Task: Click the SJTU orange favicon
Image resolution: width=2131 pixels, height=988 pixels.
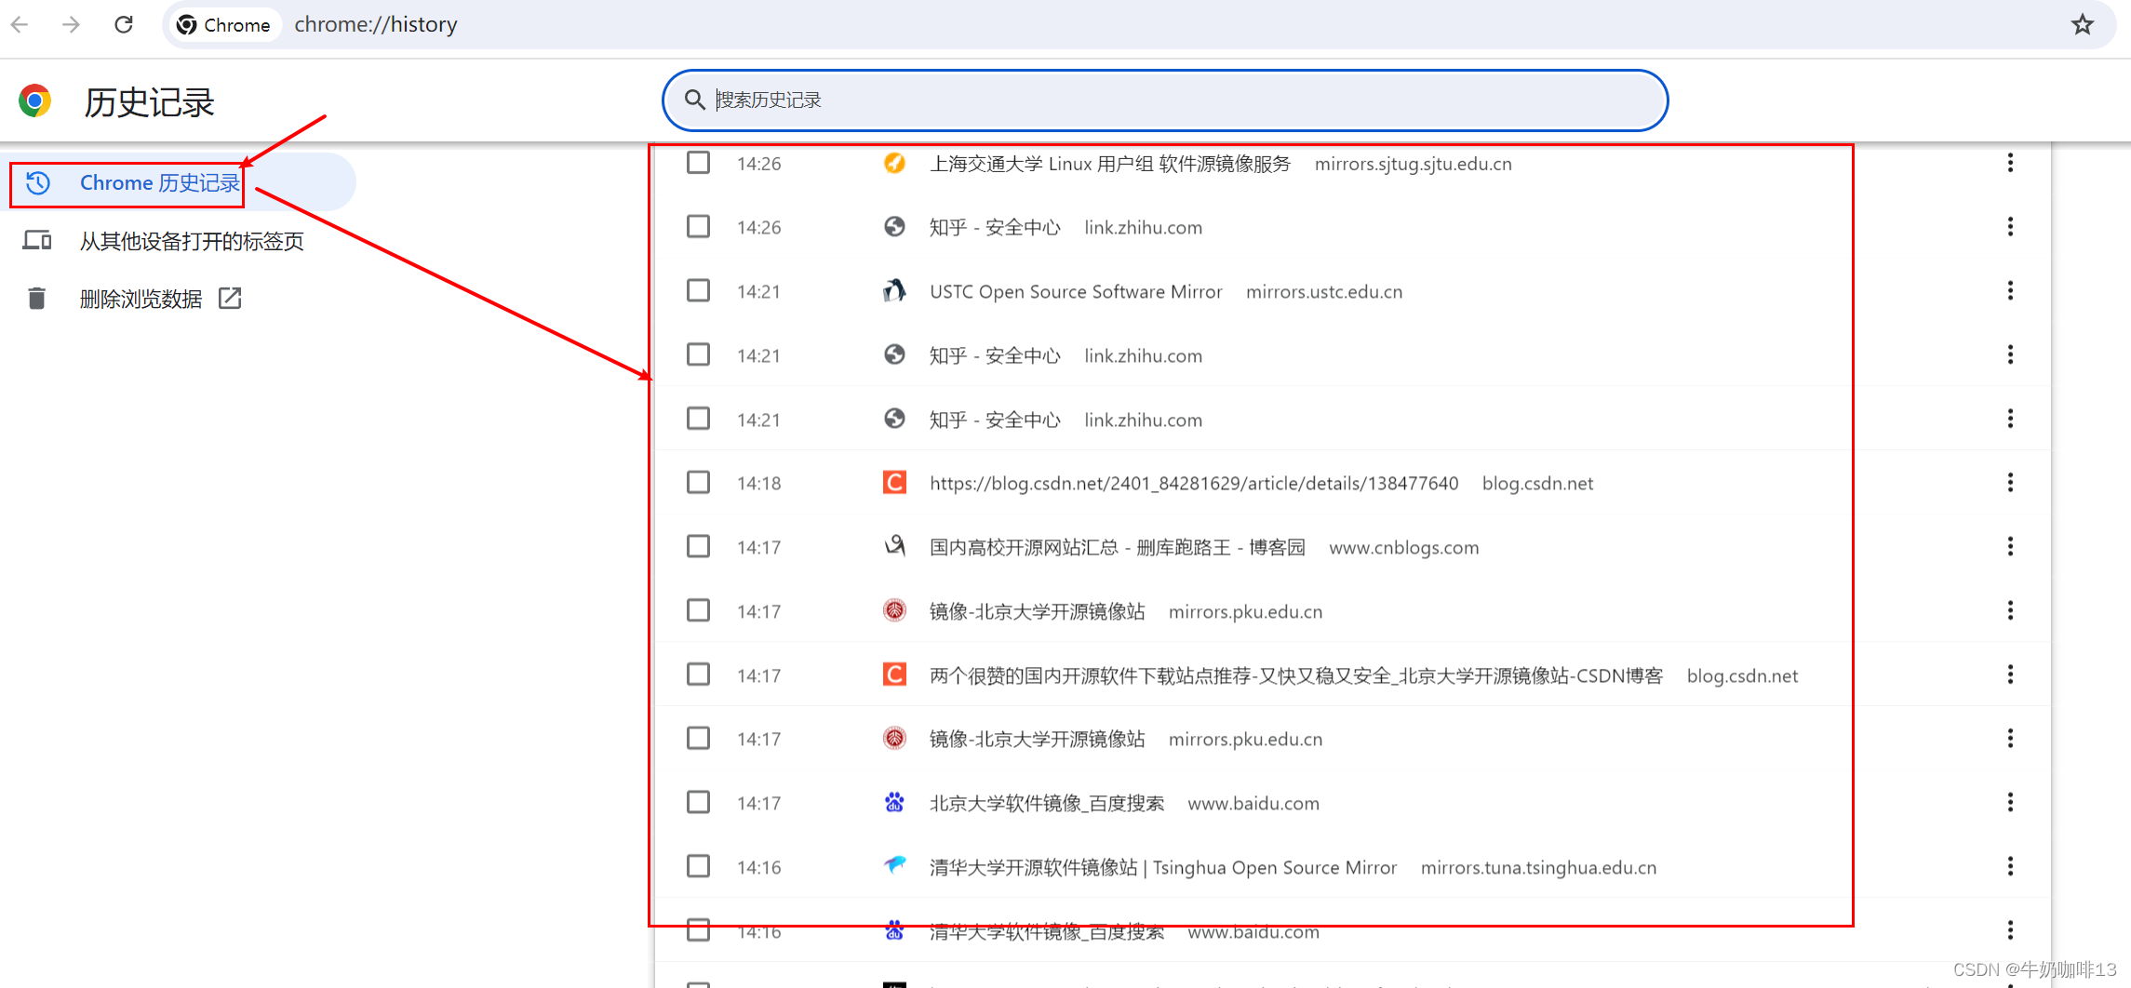Action: click(x=894, y=163)
